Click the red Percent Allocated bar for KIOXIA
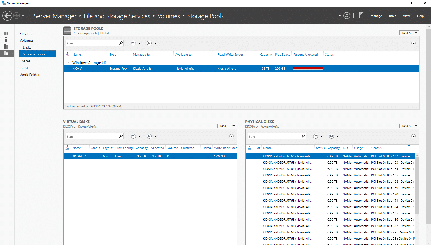Screen dimensions: 431x245 click(x=308, y=68)
